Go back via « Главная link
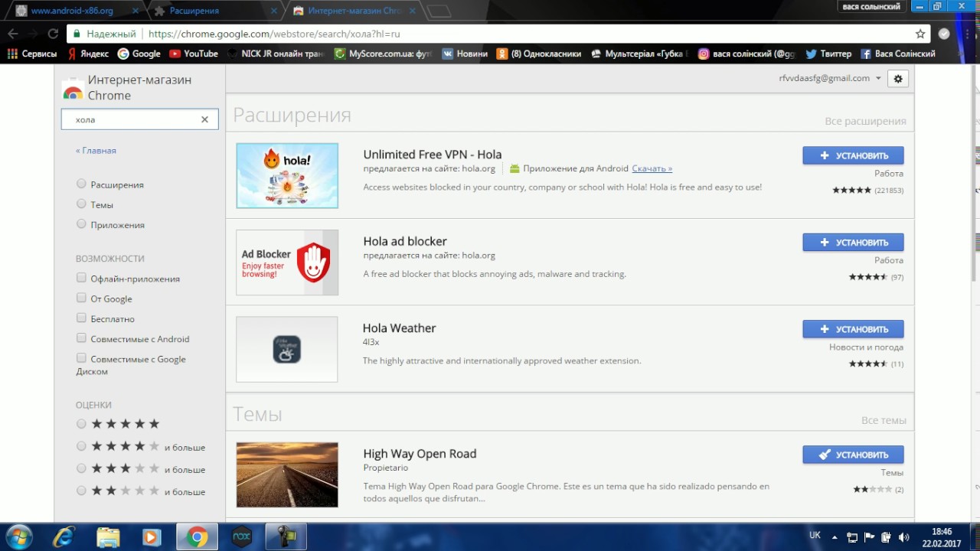The width and height of the screenshot is (980, 551). tap(96, 151)
